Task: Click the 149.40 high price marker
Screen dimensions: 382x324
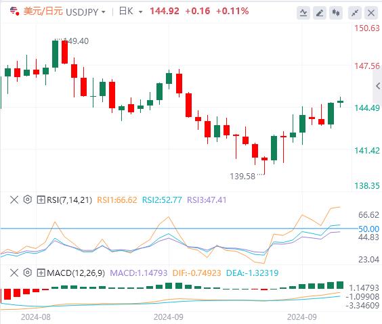Action: (x=76, y=41)
